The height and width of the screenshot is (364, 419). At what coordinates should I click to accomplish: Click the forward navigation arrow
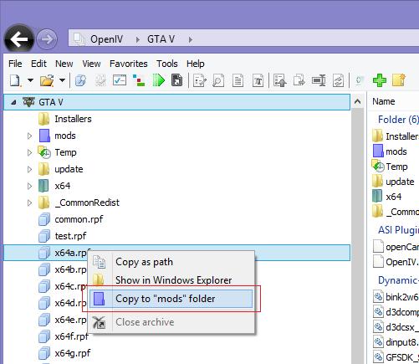(47, 39)
